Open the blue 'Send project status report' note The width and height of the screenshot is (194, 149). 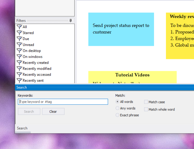[x=121, y=29]
